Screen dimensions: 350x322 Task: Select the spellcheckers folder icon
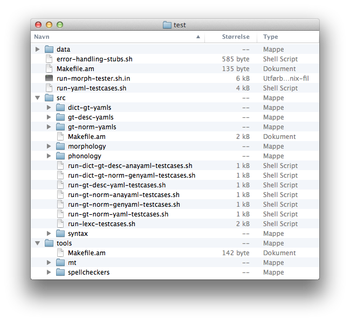(60, 272)
